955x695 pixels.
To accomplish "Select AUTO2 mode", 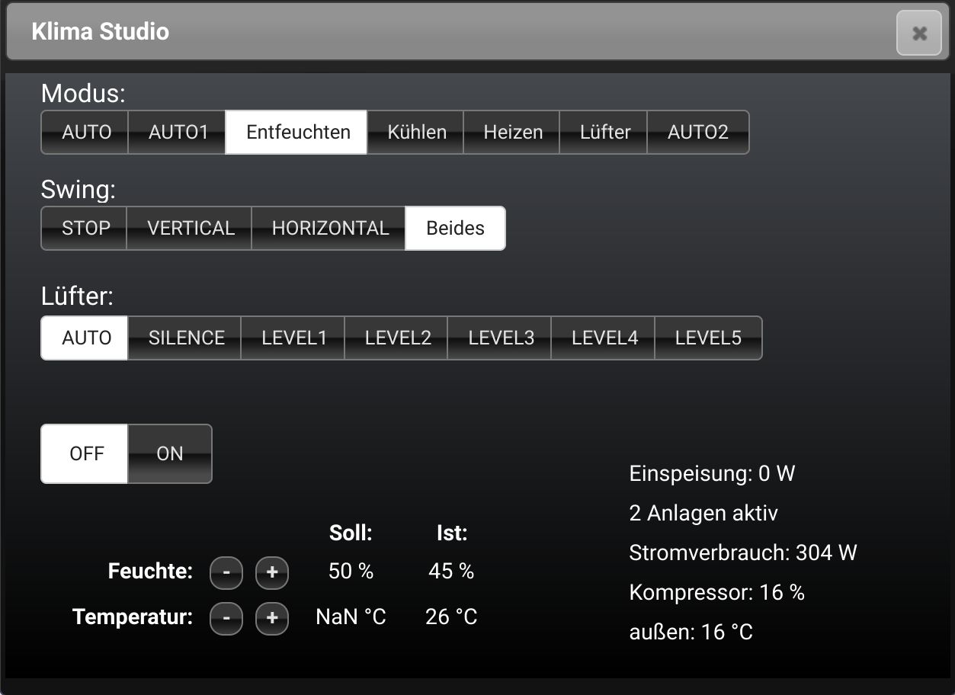I will tap(698, 132).
